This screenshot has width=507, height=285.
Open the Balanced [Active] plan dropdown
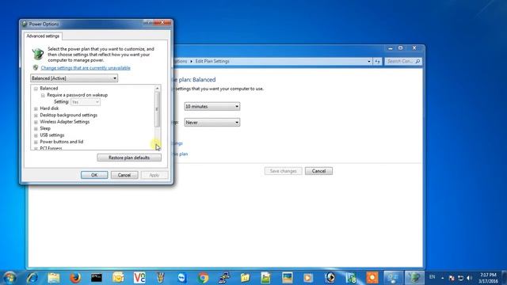pos(74,78)
